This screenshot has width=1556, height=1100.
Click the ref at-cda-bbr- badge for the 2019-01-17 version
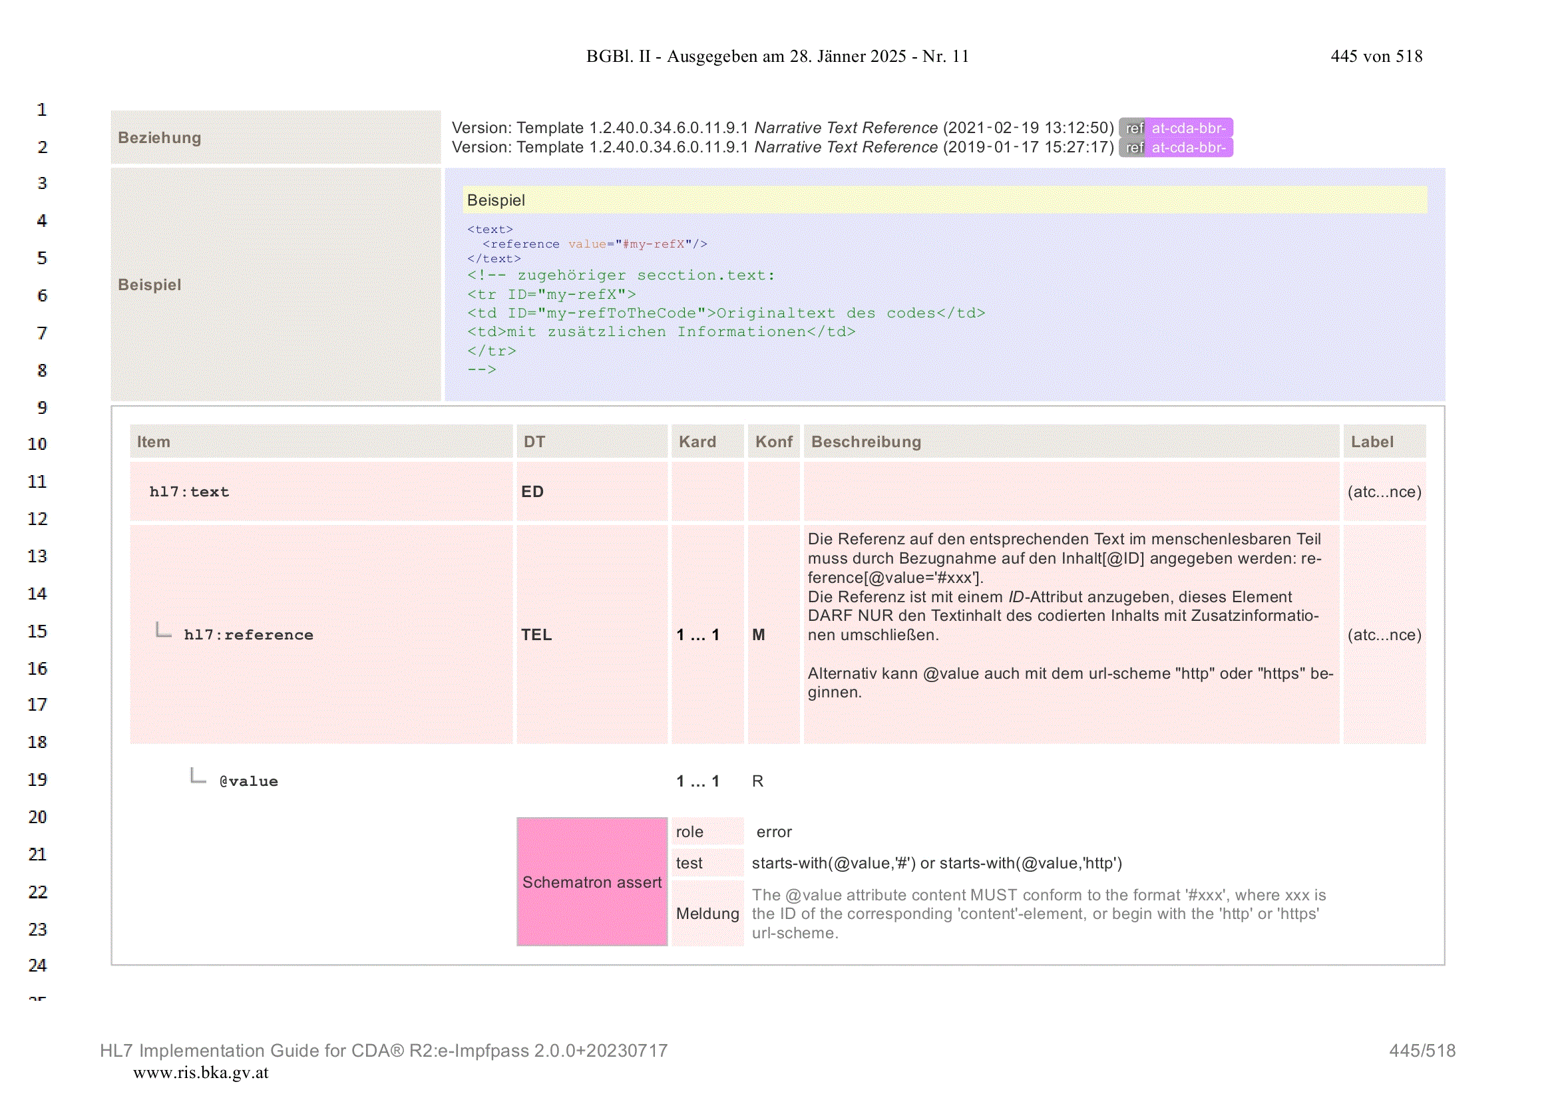(1175, 147)
